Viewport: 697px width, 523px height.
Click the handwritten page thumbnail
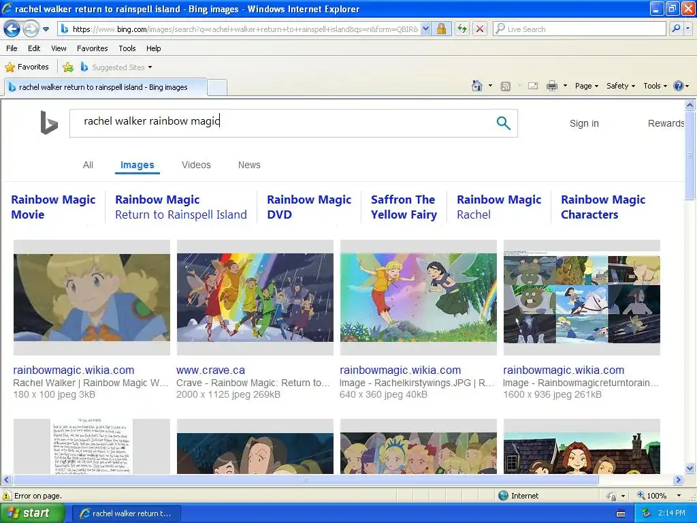(x=92, y=446)
